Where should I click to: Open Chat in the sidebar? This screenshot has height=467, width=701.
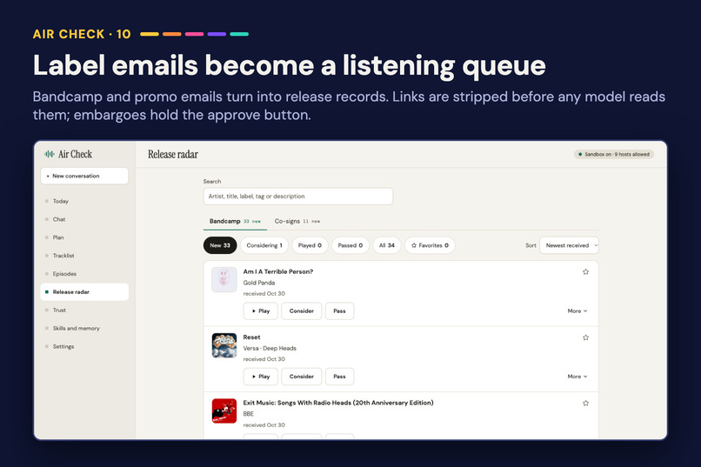(84, 219)
